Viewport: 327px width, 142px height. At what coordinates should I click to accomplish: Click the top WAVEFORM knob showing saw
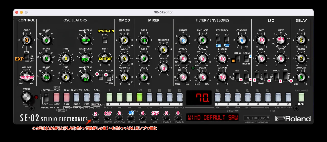point(85,40)
